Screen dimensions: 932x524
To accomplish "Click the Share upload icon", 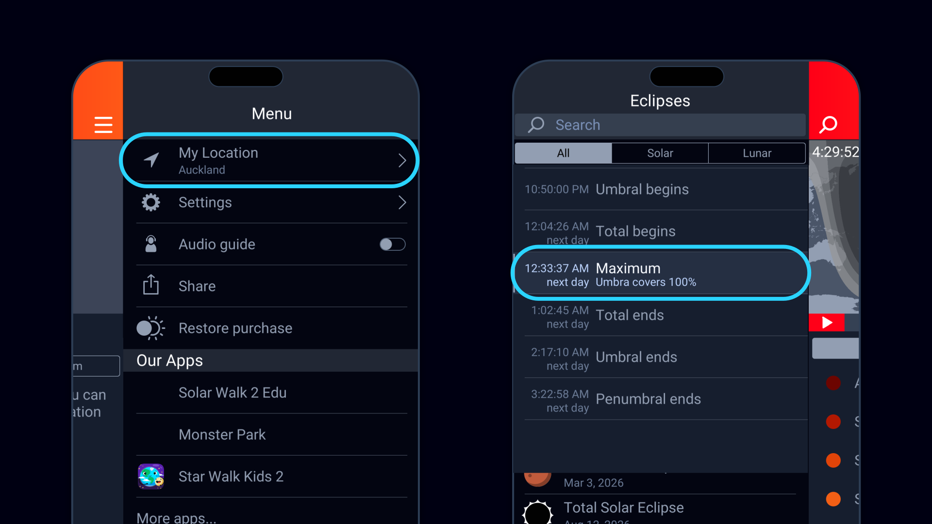I will click(151, 285).
